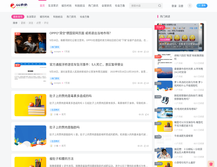Click 热门资讯 tag on OPPO article

pyautogui.click(x=55, y=47)
